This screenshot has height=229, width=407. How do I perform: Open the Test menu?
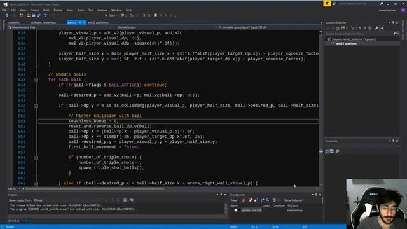(x=90, y=10)
